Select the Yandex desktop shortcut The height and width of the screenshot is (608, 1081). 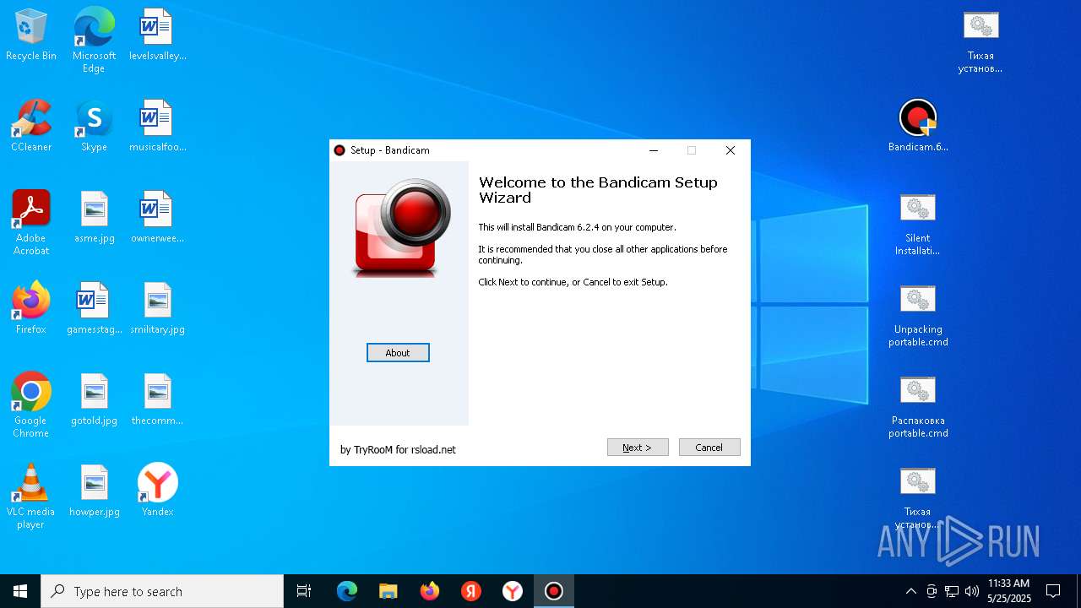pos(157,491)
